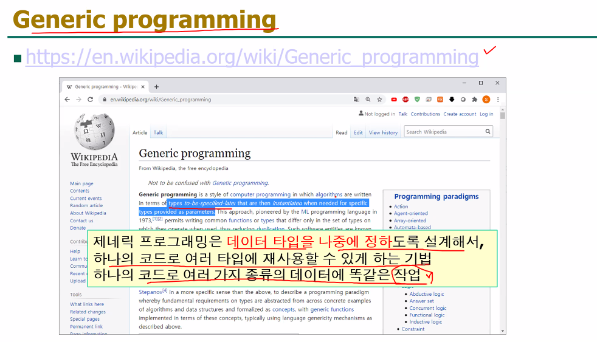Open the ML programming language link
Screen dimensions: 597x342
(x=305, y=212)
